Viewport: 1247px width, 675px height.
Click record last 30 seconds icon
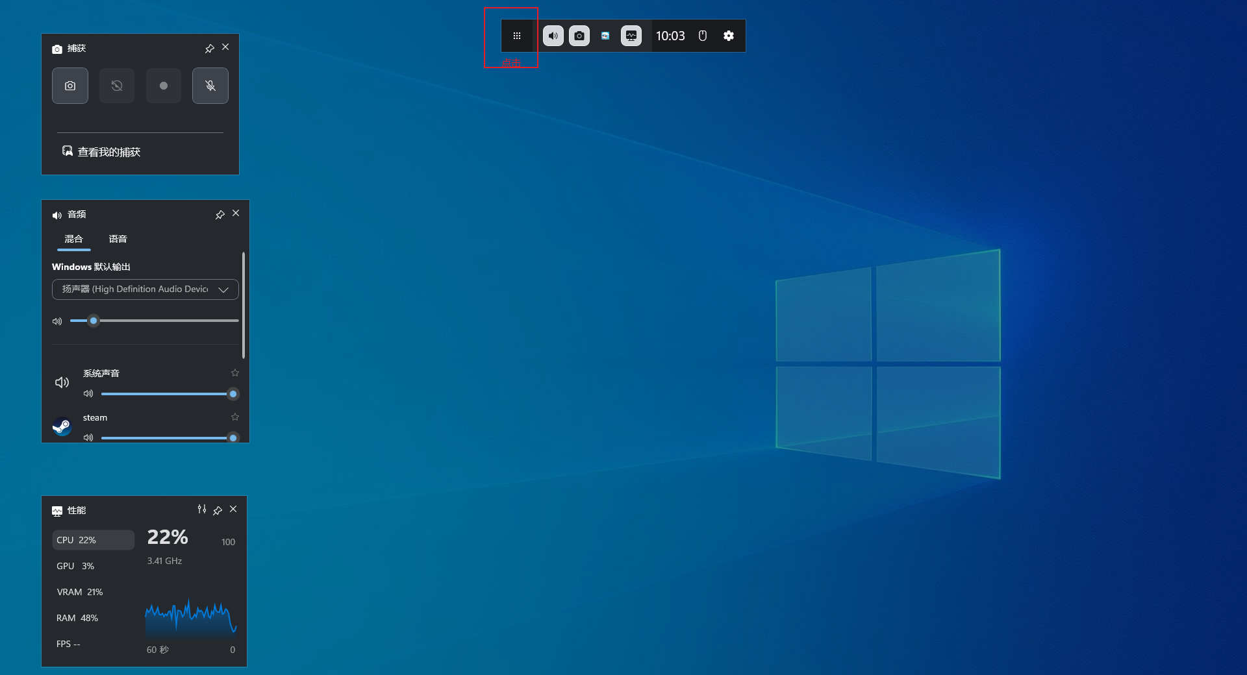[x=117, y=86]
